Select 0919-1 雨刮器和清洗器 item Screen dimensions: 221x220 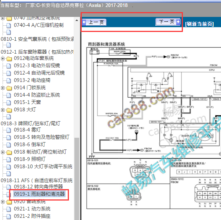coord(39,194)
